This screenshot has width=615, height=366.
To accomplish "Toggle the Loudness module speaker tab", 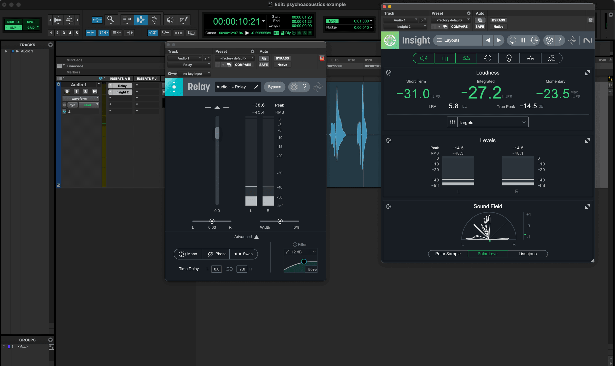I will (x=424, y=58).
